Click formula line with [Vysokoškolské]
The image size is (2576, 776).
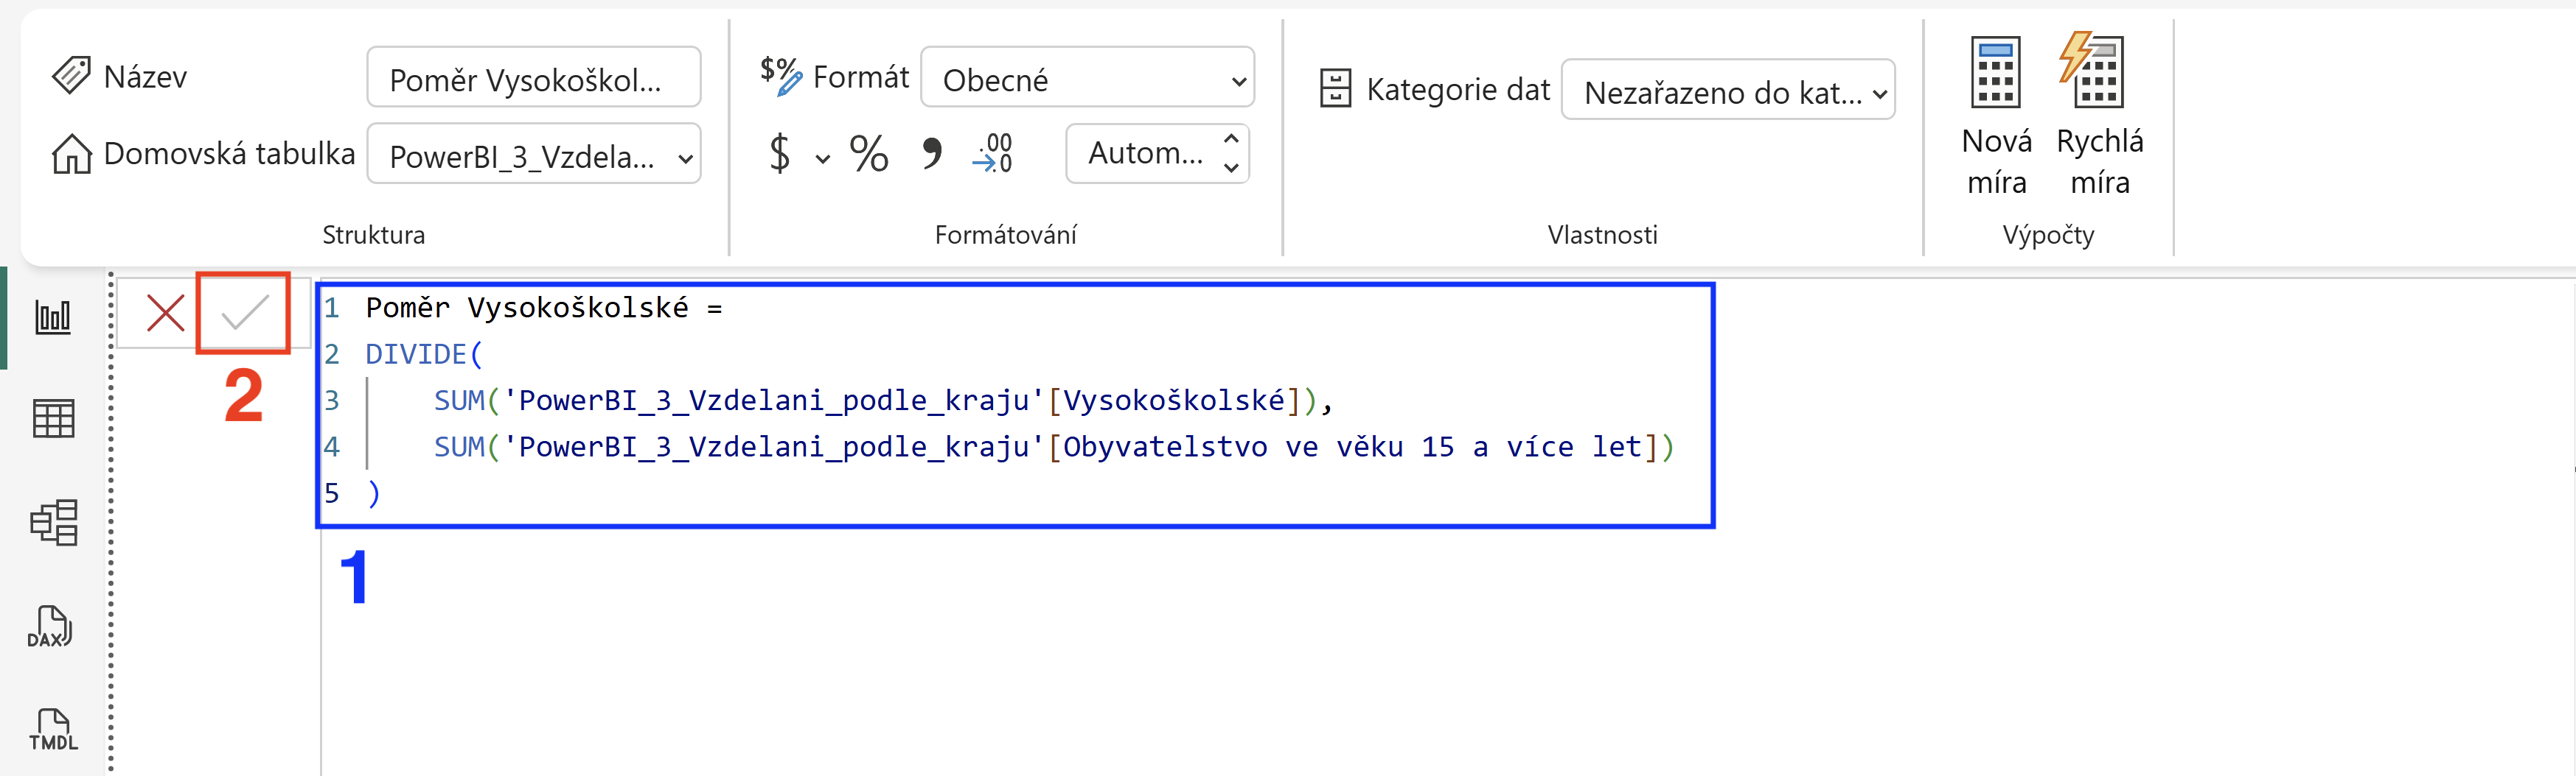point(882,401)
